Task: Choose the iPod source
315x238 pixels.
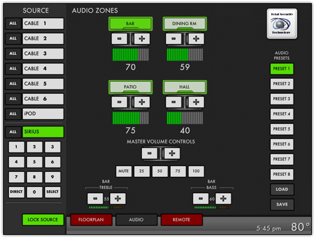Action: (x=43, y=114)
